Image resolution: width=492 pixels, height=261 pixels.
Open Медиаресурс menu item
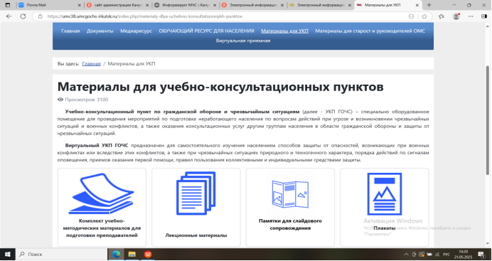point(137,31)
